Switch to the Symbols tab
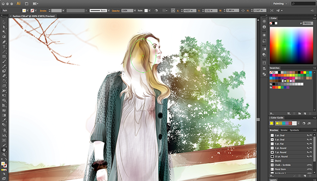This screenshot has width=317, height=181. tap(294, 130)
